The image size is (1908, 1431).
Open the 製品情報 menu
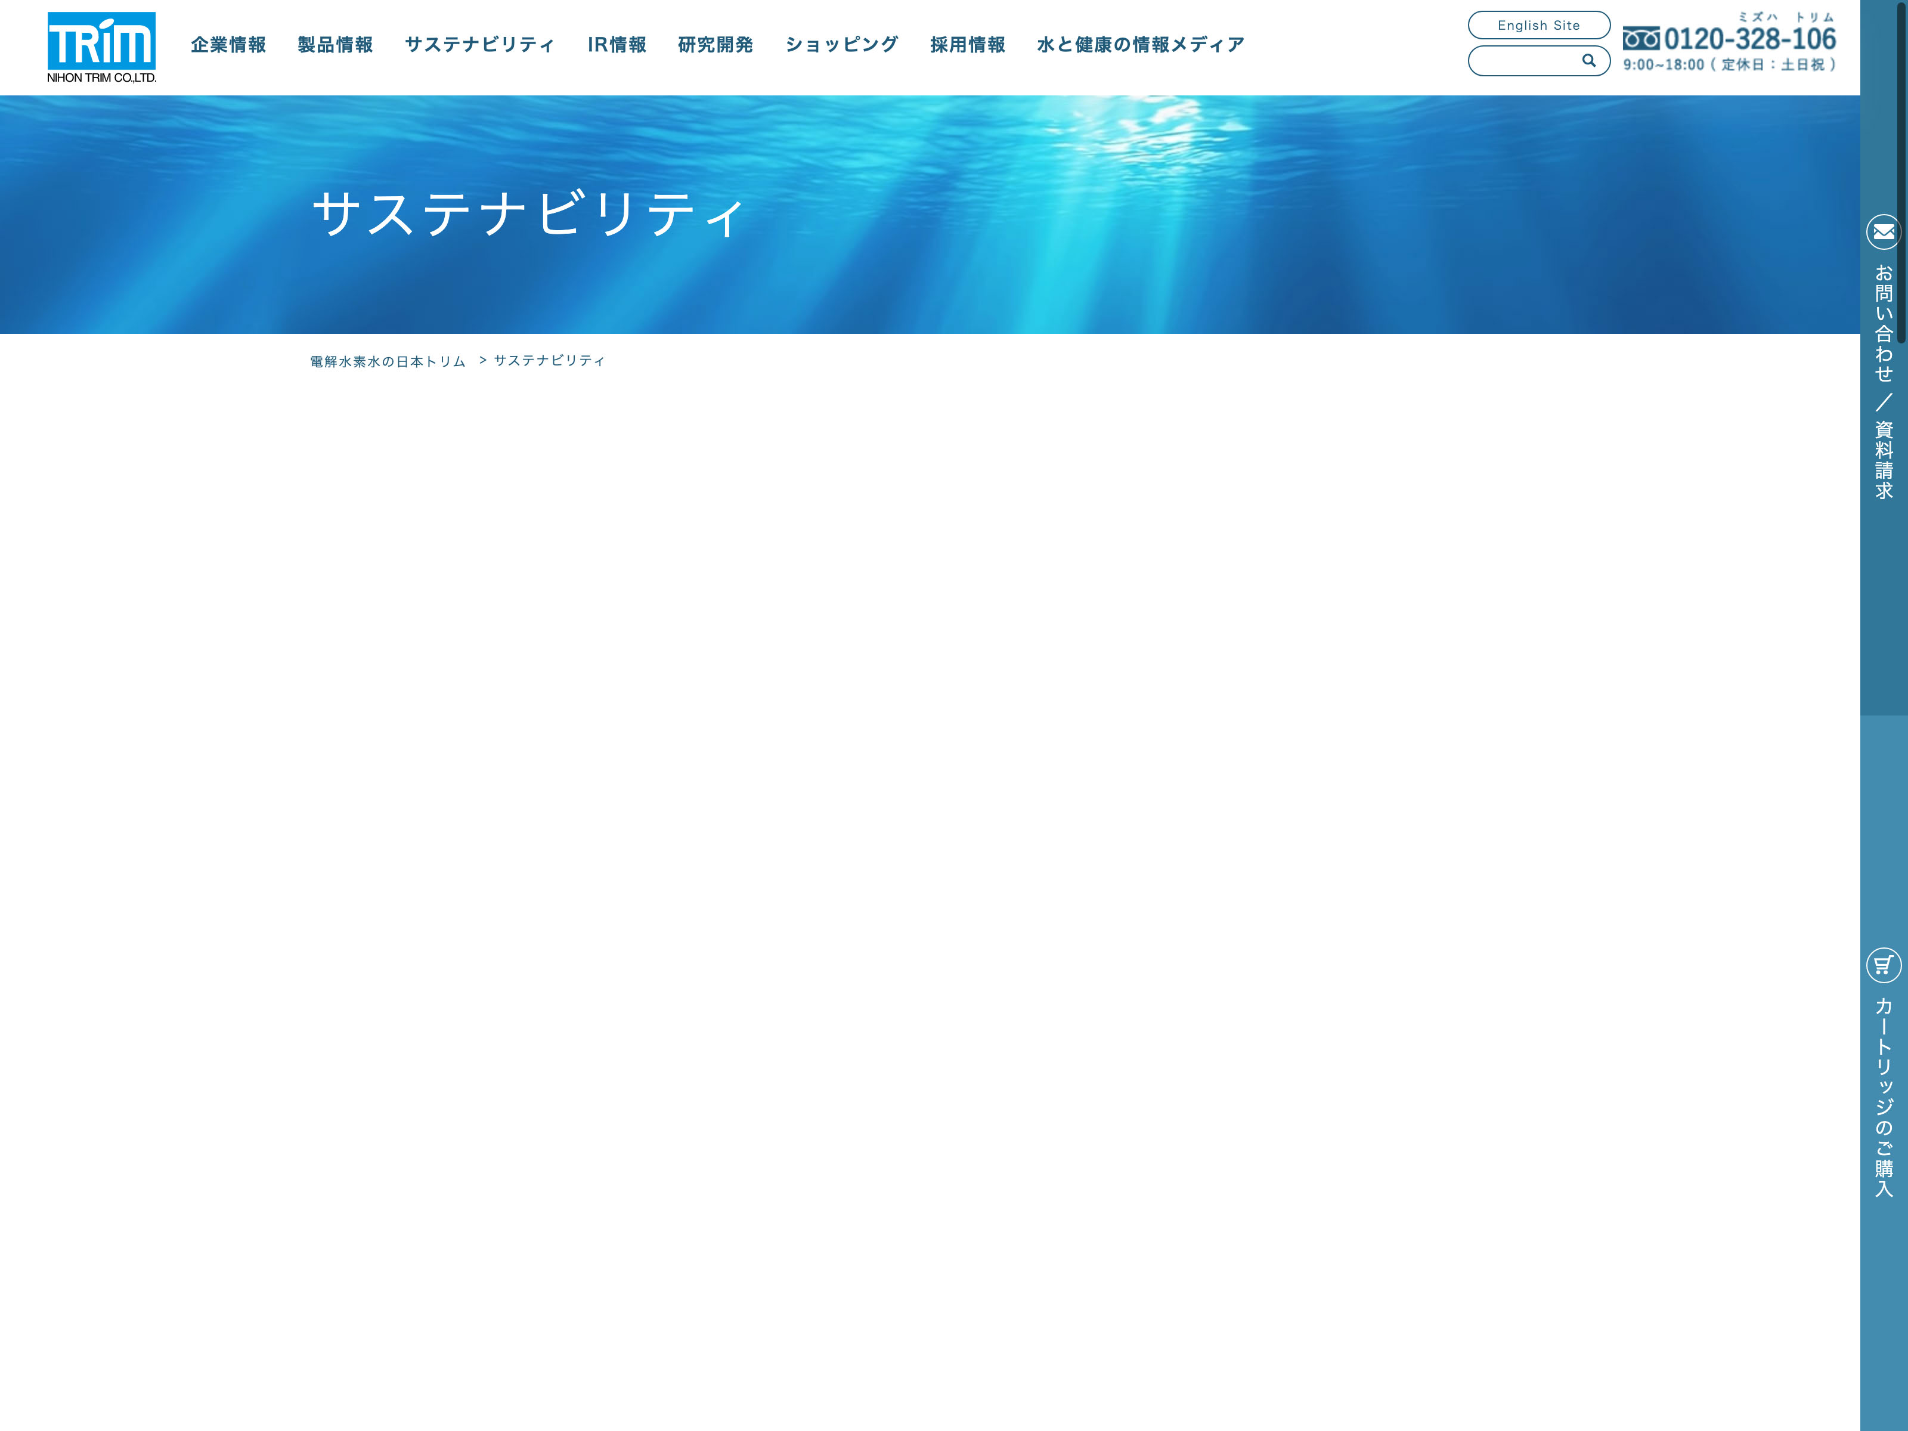pyautogui.click(x=336, y=45)
